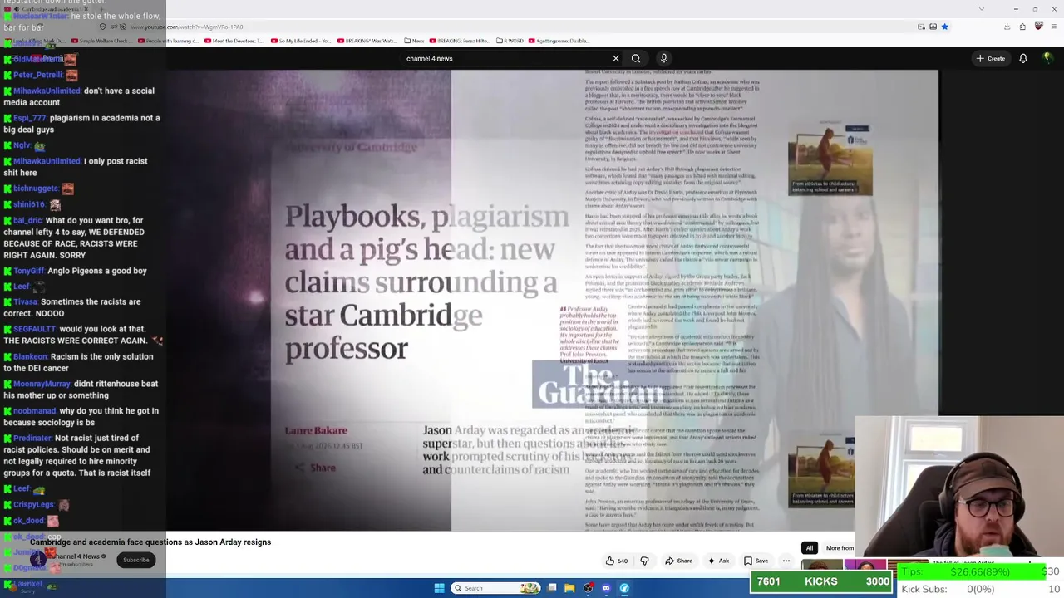Click the Share link in the Guardian article overlay

tap(316, 468)
